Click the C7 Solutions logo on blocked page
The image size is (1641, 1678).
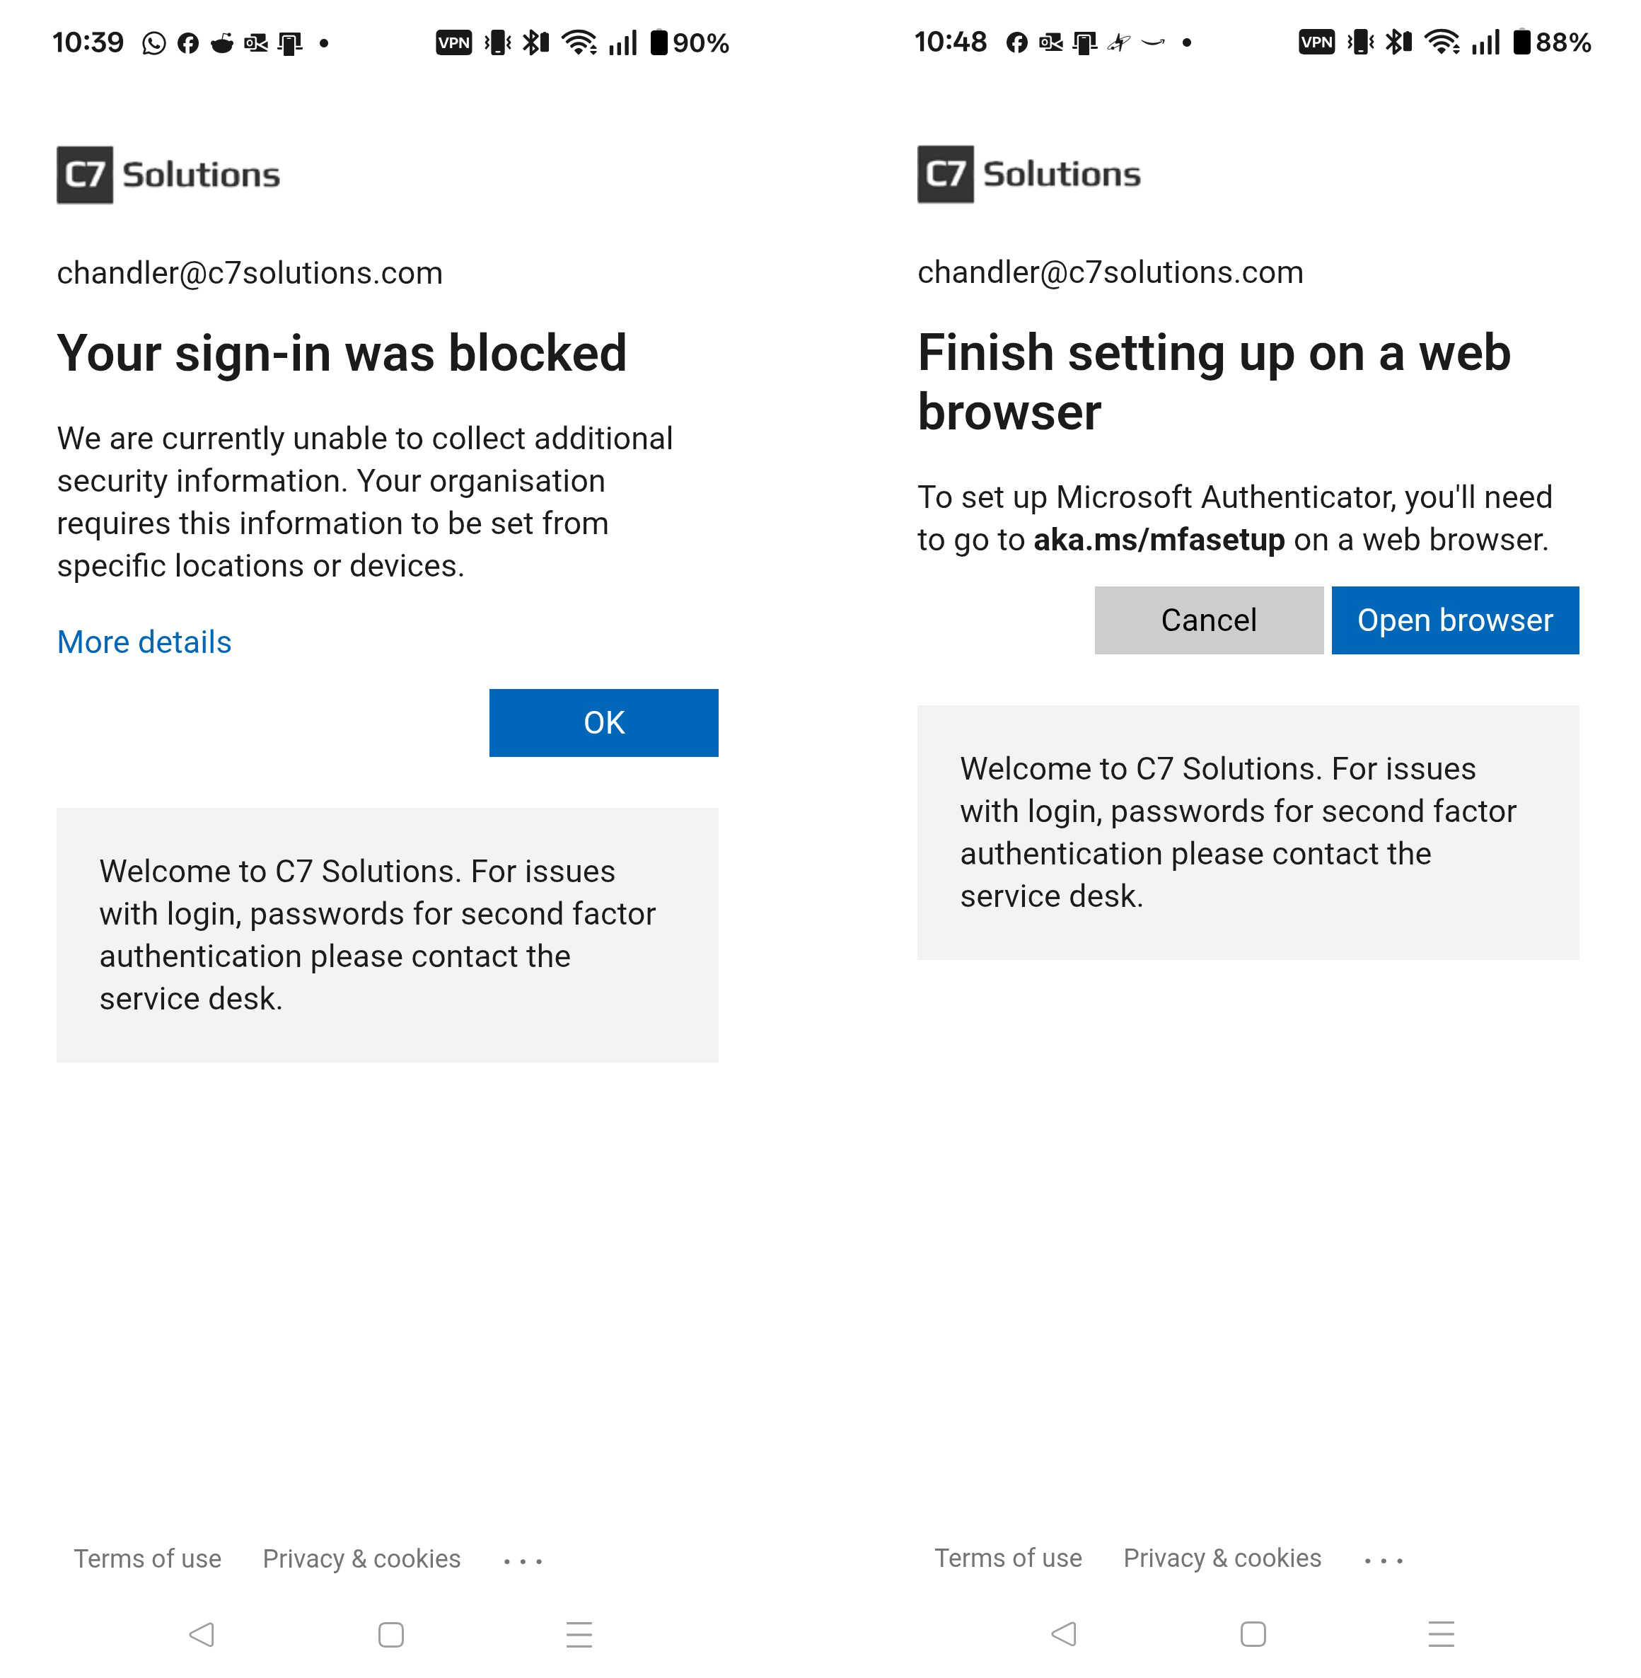pos(169,175)
